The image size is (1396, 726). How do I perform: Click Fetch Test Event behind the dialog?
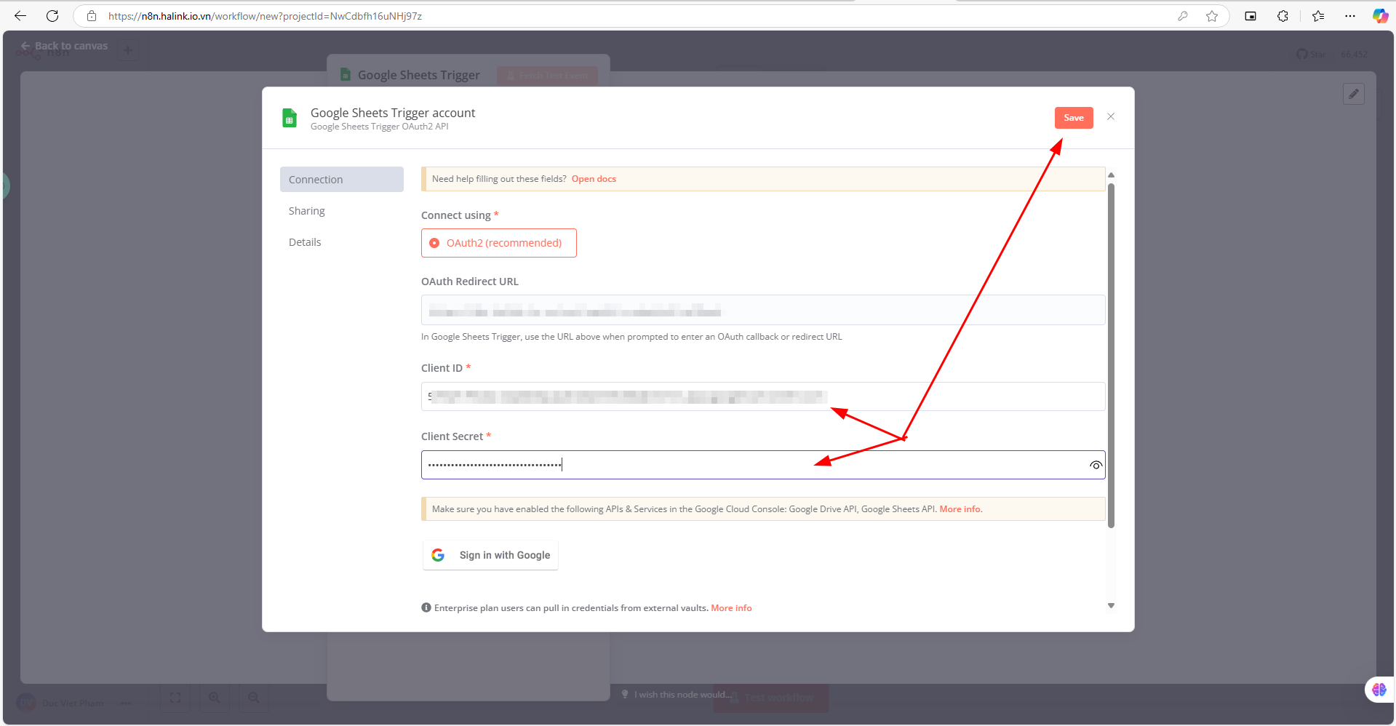click(548, 76)
